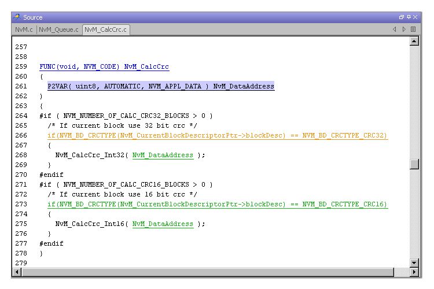Click the vertical scrollbar up arrow

coord(414,42)
